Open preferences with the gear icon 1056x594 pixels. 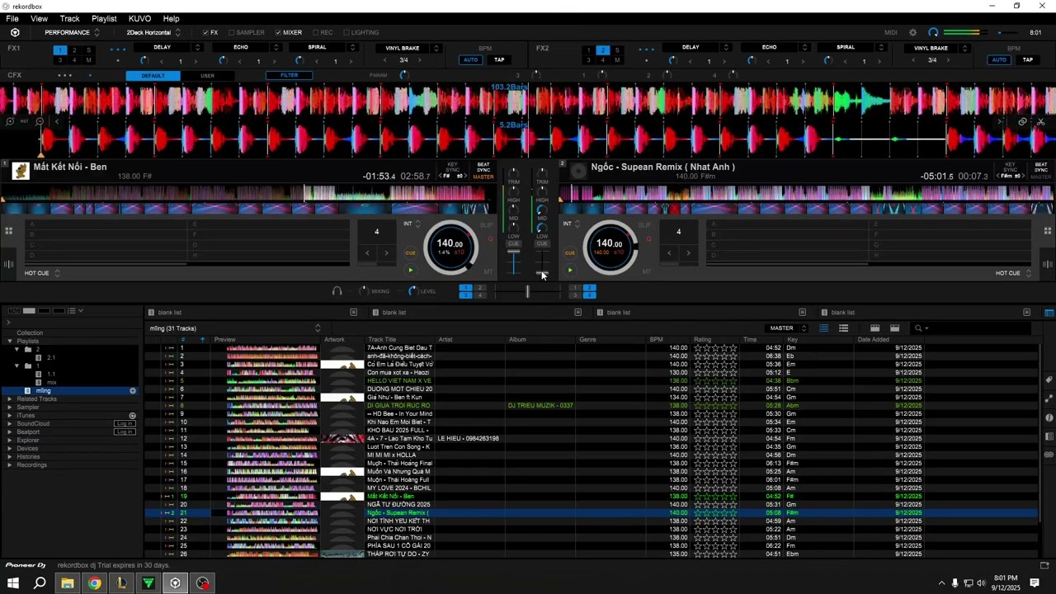[x=912, y=32]
